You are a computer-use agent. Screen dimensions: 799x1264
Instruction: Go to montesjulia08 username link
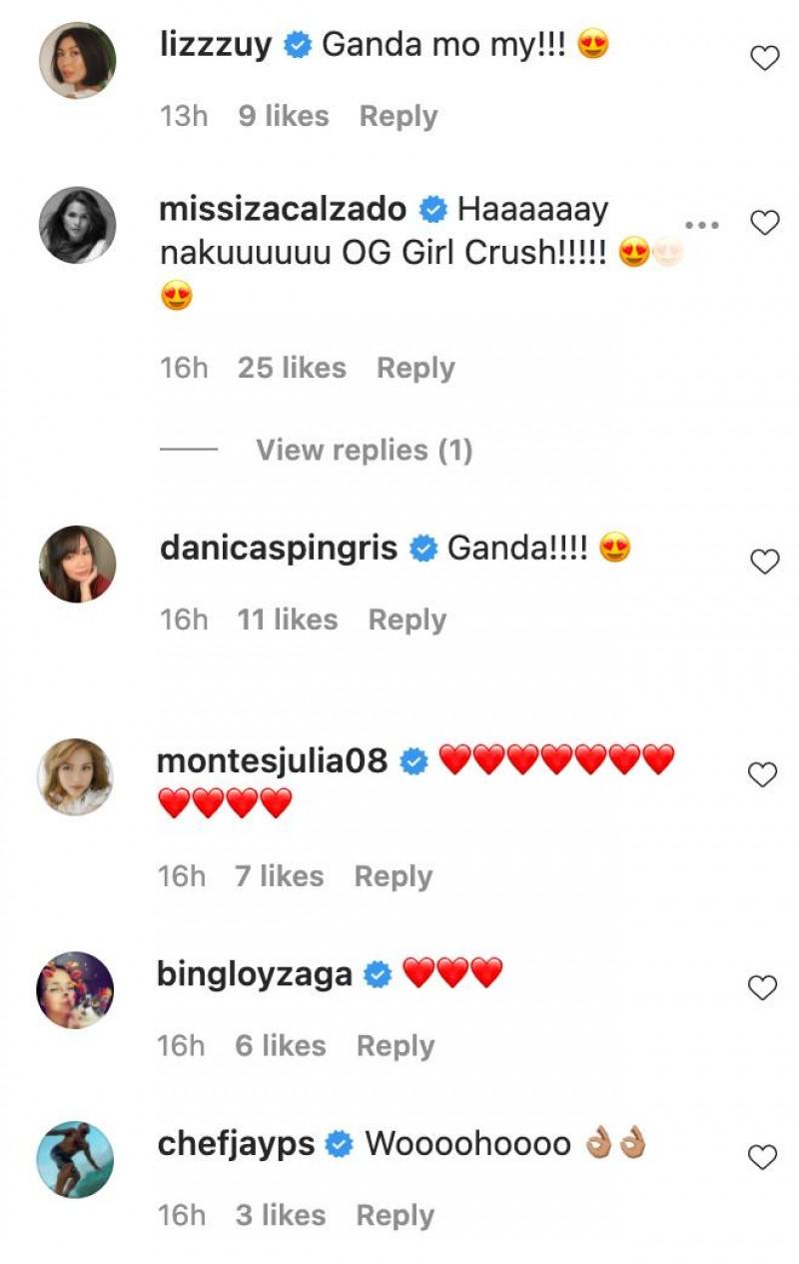click(273, 761)
